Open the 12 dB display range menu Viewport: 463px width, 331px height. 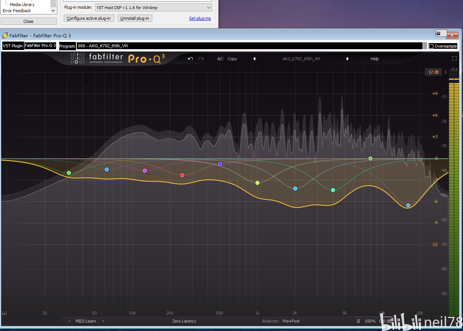pyautogui.click(x=433, y=72)
